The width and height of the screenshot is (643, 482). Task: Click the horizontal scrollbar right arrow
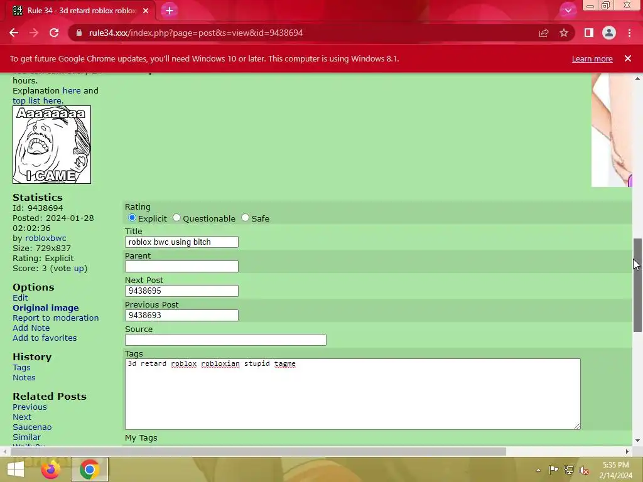pos(627,452)
